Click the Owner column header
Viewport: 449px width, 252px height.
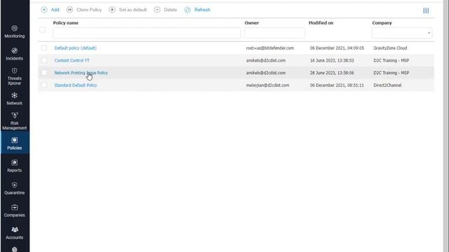(252, 23)
